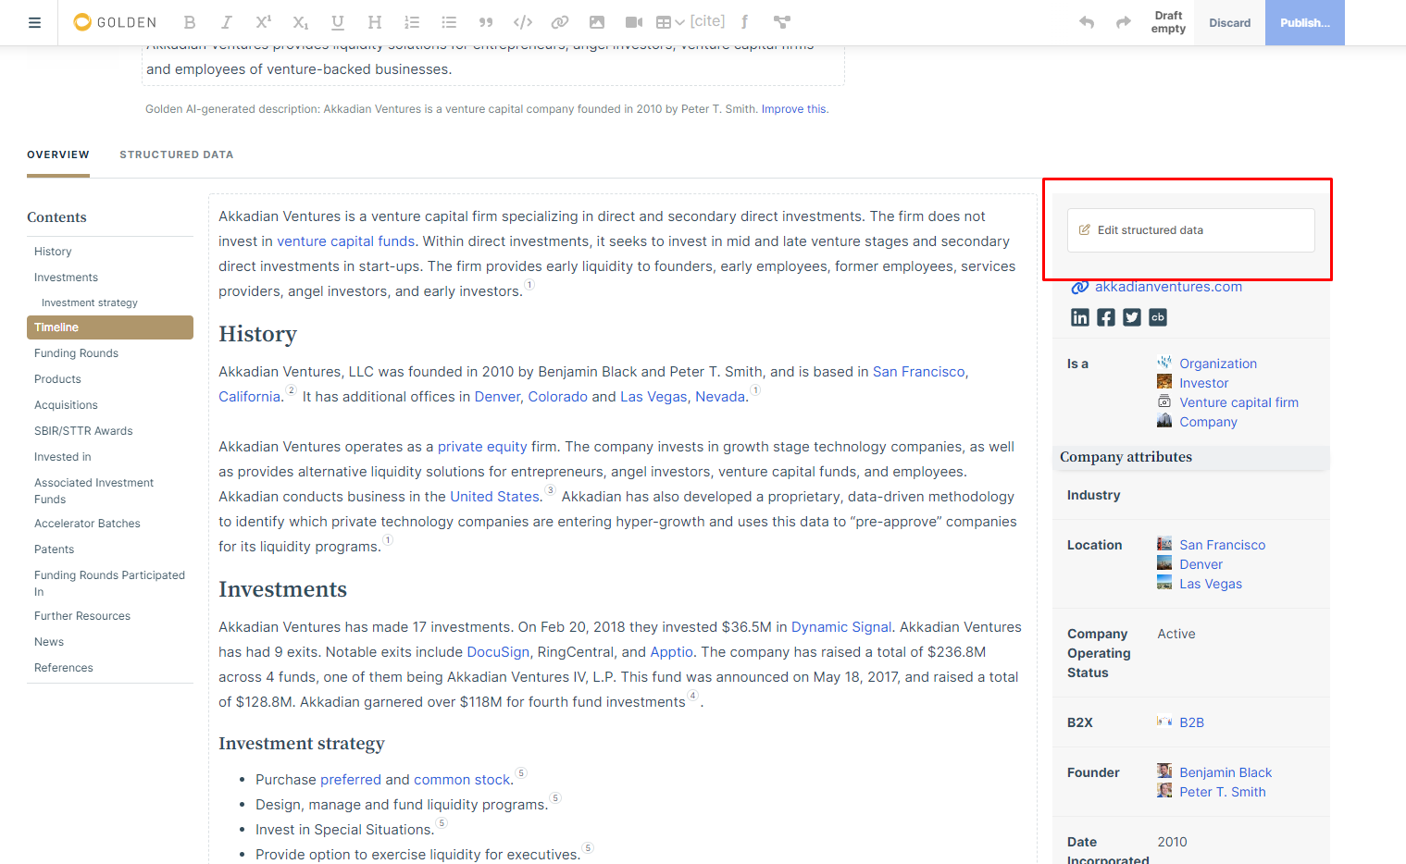Open the Organization entity link
The width and height of the screenshot is (1406, 864).
click(x=1218, y=364)
